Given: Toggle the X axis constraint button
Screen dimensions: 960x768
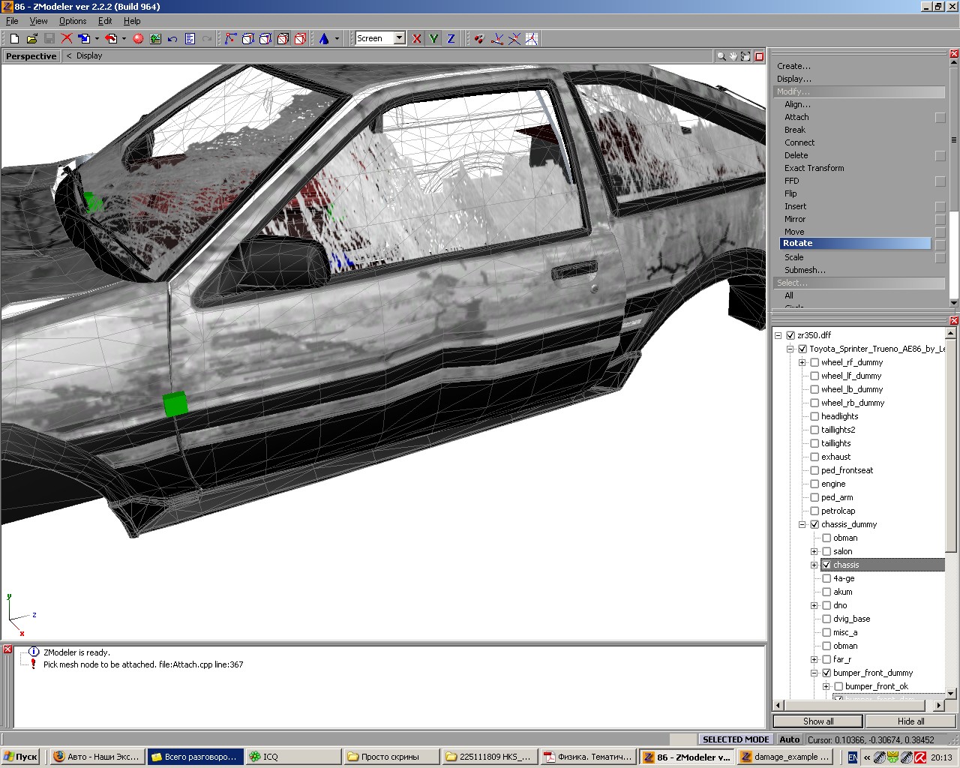Looking at the screenshot, I should [x=417, y=38].
